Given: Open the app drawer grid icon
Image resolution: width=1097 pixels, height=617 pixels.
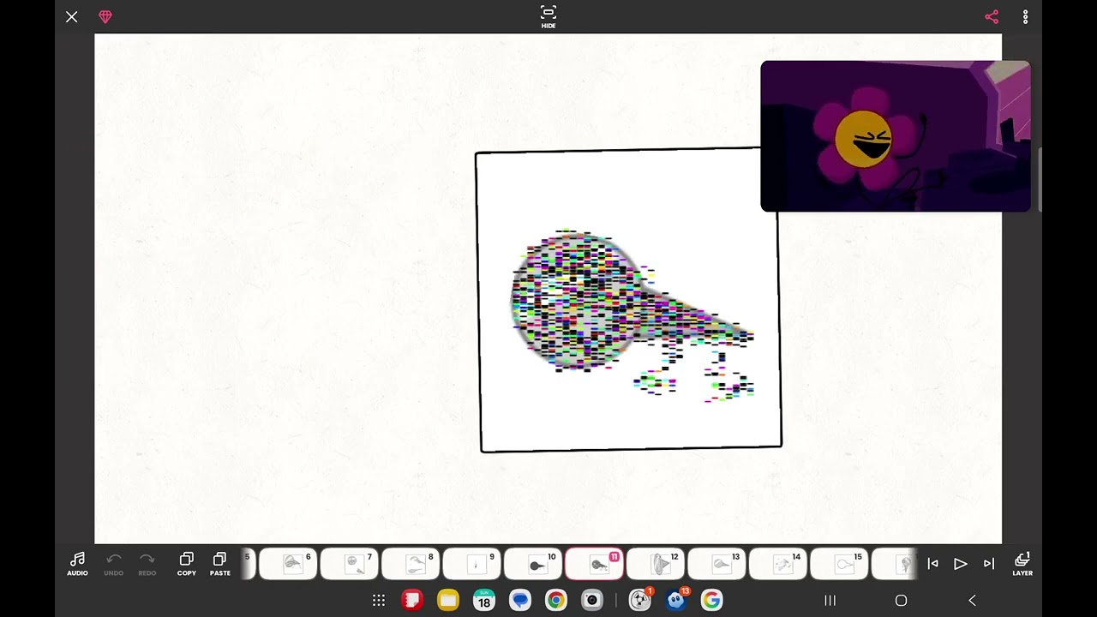Looking at the screenshot, I should [x=379, y=601].
